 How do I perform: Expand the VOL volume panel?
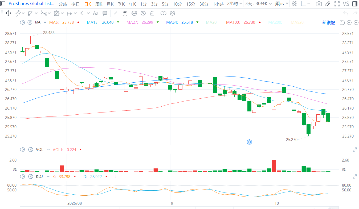355,150
